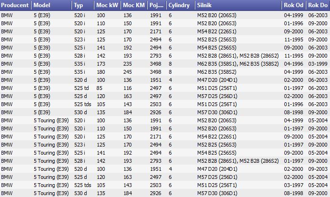Click "530 d" in the 5 Touring row
Screen dimensions: 330x197
click(80, 193)
